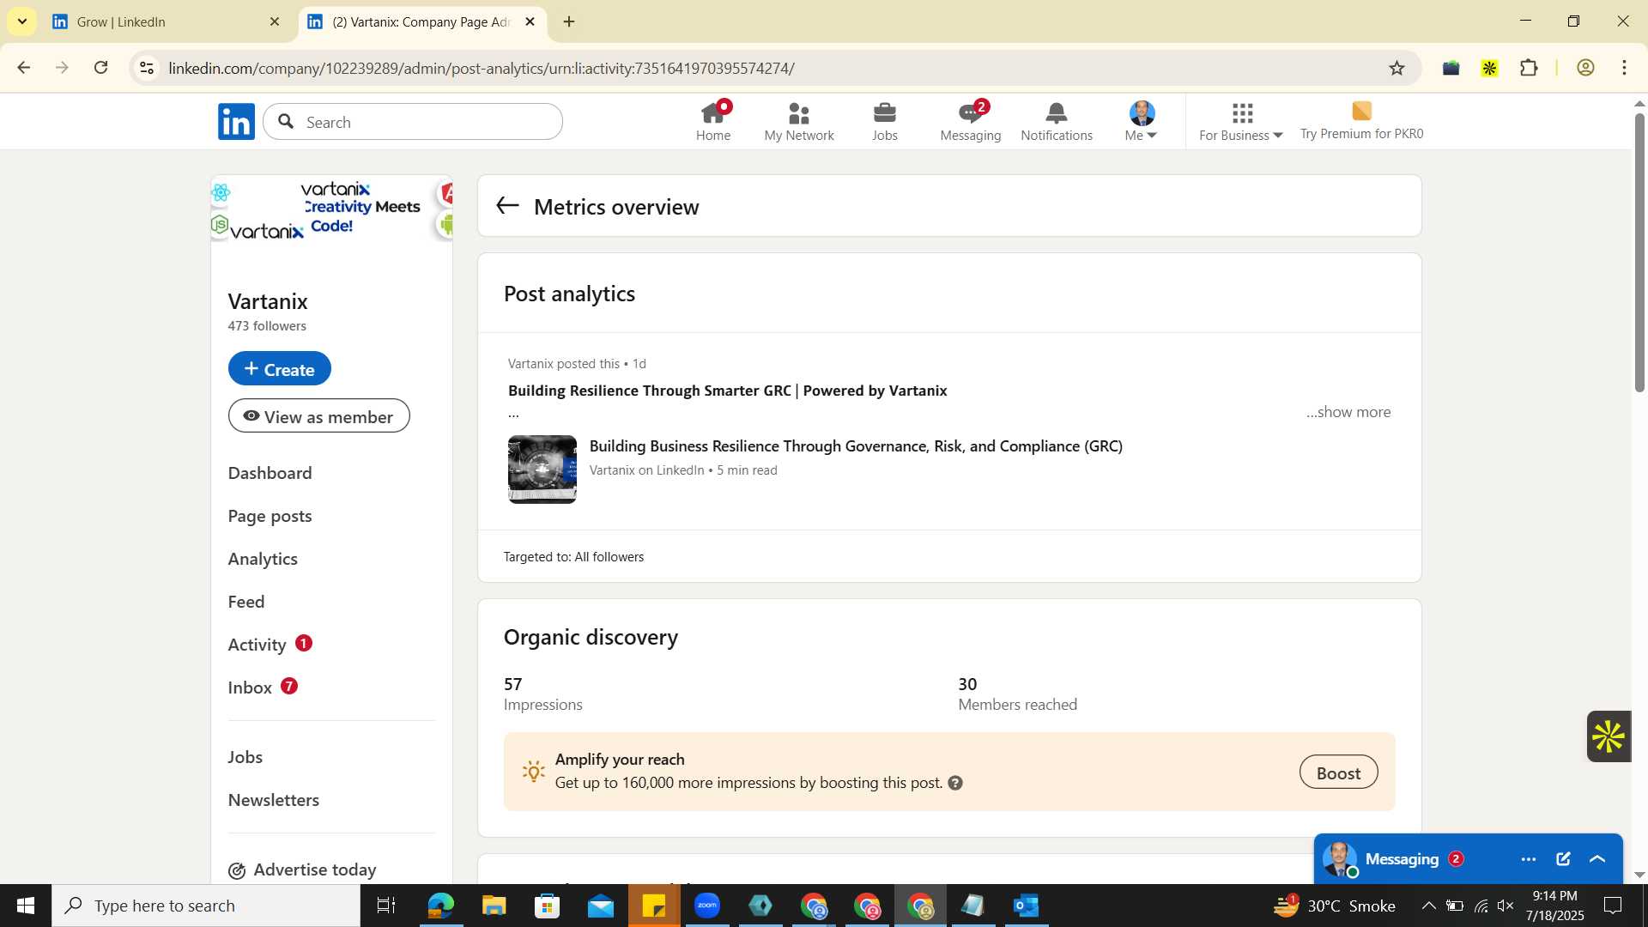Open the GRC article thumbnail
The width and height of the screenshot is (1648, 927).
tap(542, 470)
